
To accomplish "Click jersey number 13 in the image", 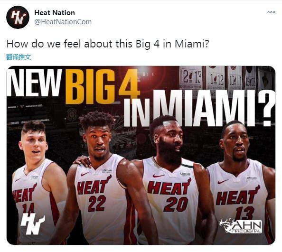I will click(245, 213).
